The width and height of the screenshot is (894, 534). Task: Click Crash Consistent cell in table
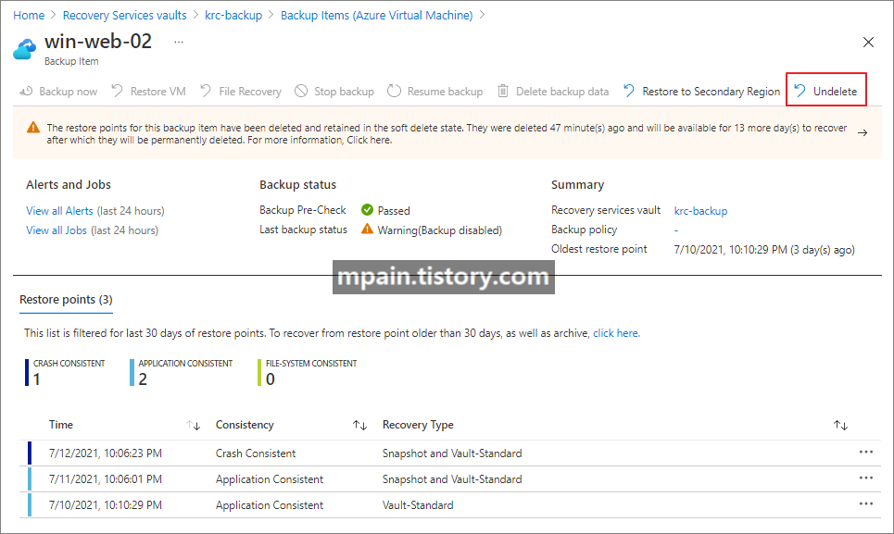256,453
